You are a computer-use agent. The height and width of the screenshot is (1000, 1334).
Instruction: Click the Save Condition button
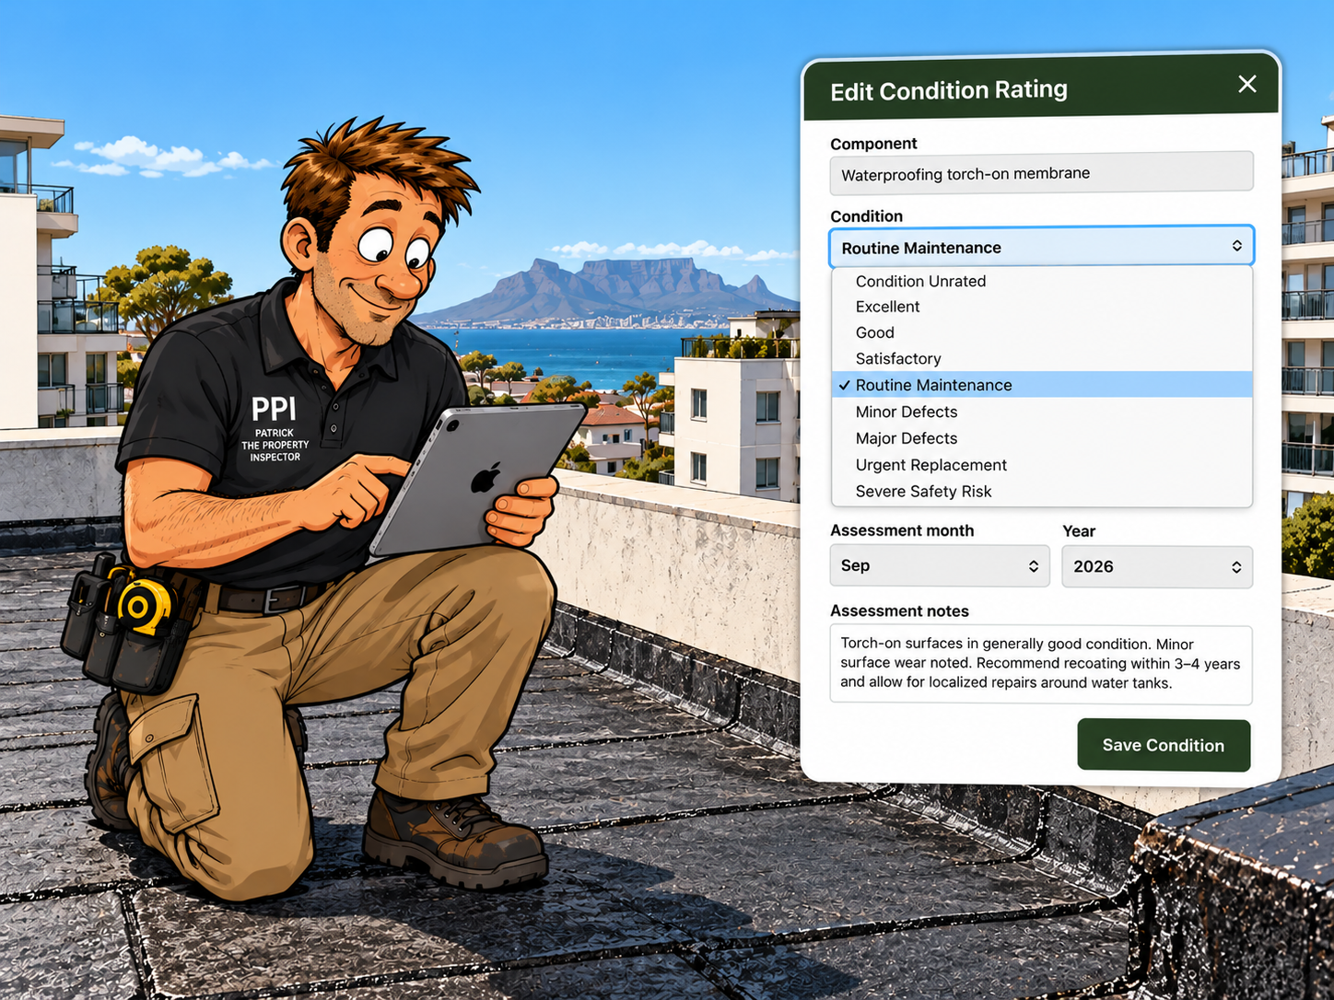coord(1164,745)
